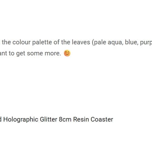152x148 pixels.
Task: Click the word "Coaster" in product title
Action: pyautogui.click(x=102, y=119)
